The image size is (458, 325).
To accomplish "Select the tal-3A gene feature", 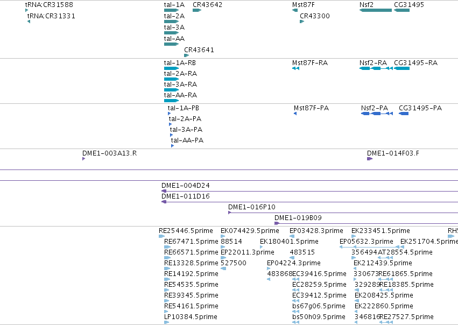I will pos(172,33).
